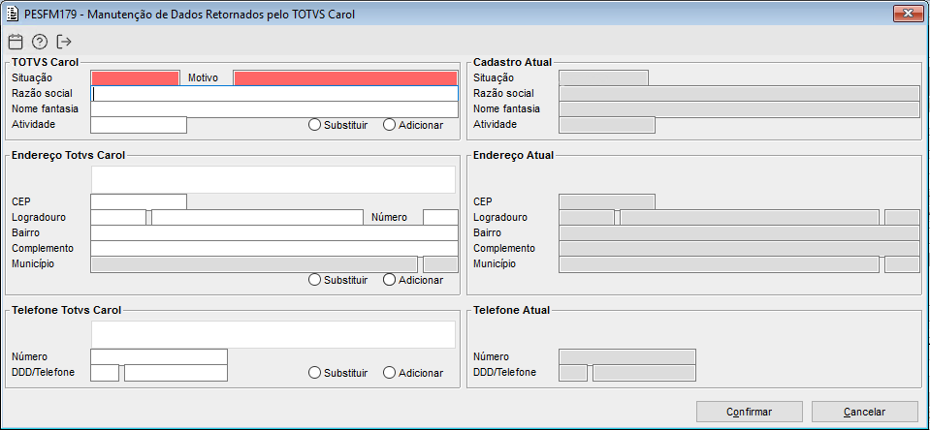Click the Número field in Telefone Totvs Carol
Image resolution: width=930 pixels, height=430 pixels.
(159, 357)
